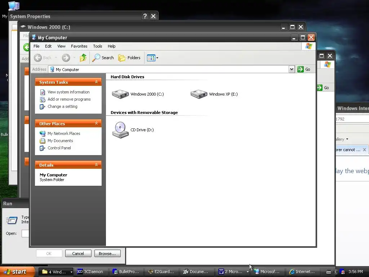This screenshot has height=277, width=369.
Task: Open the File menu
Action: pyautogui.click(x=36, y=46)
